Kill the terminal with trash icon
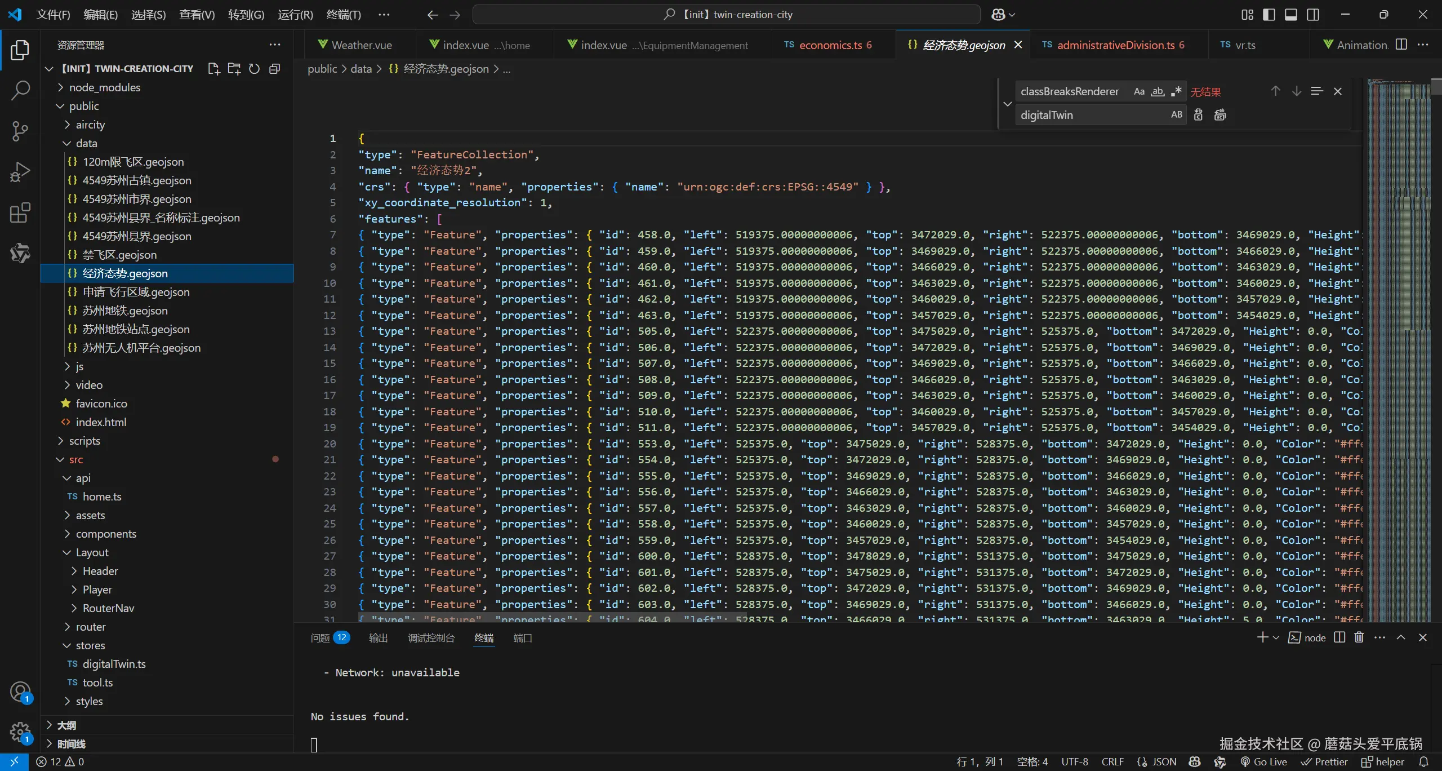The image size is (1442, 771). (x=1359, y=637)
